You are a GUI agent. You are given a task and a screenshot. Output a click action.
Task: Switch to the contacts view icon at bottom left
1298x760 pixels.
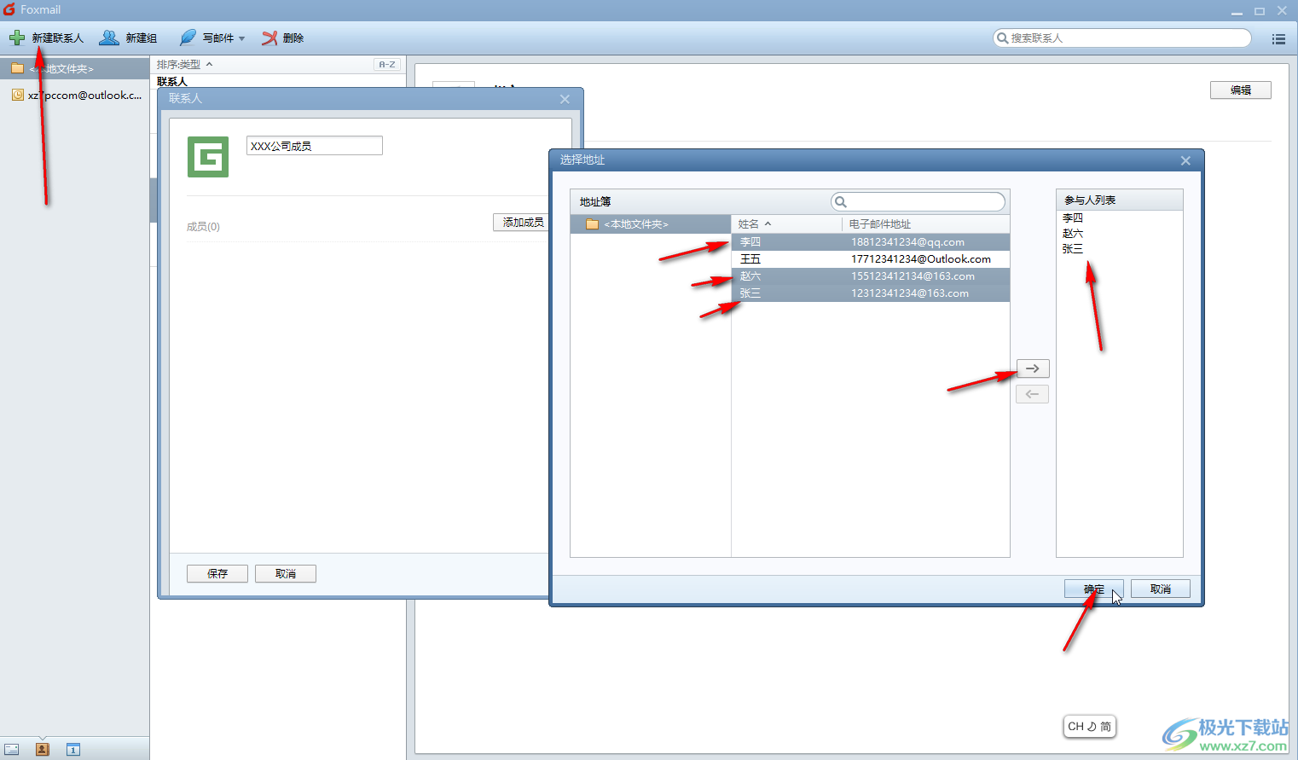(43, 750)
